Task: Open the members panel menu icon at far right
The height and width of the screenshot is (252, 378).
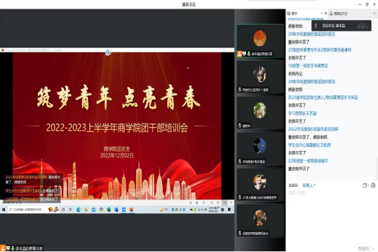Action: pos(375,13)
